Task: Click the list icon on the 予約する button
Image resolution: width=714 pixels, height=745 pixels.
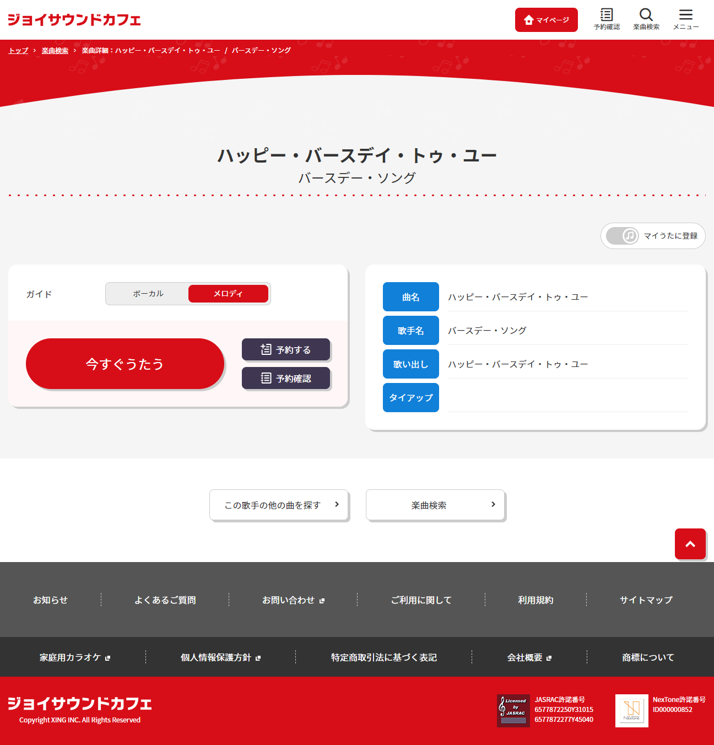Action: pyautogui.click(x=266, y=349)
